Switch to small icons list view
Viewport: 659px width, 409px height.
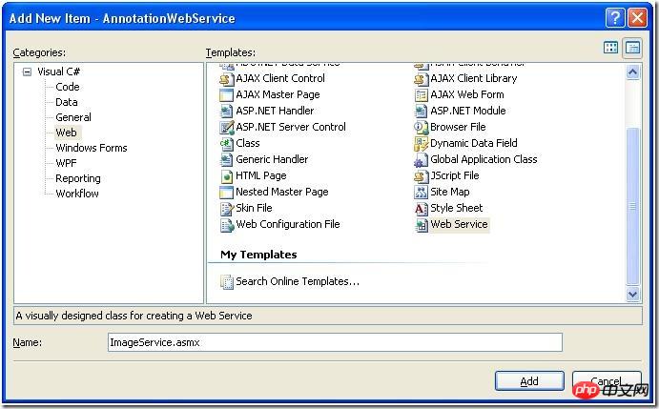pos(632,48)
